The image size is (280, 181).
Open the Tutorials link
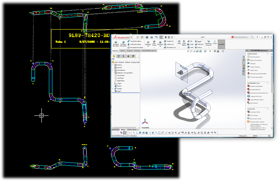point(254,64)
